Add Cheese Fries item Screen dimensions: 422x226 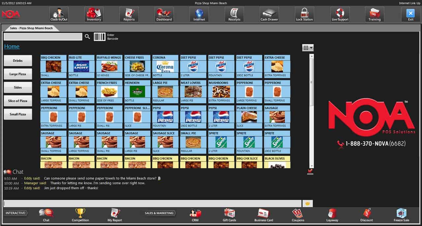click(137, 66)
